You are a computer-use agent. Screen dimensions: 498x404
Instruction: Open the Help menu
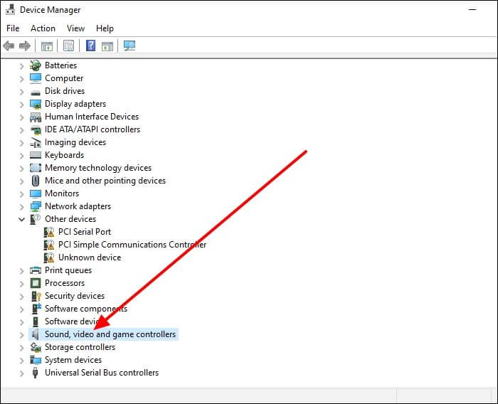pyautogui.click(x=105, y=28)
